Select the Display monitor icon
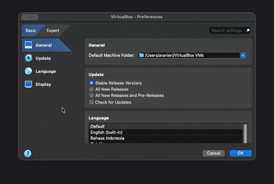The image size is (274, 184). click(28, 84)
